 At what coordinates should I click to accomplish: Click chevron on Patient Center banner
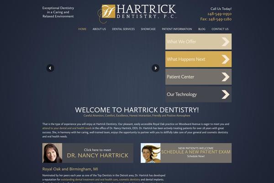226,77
